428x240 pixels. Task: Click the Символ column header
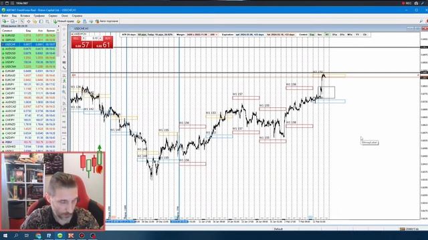7,31
